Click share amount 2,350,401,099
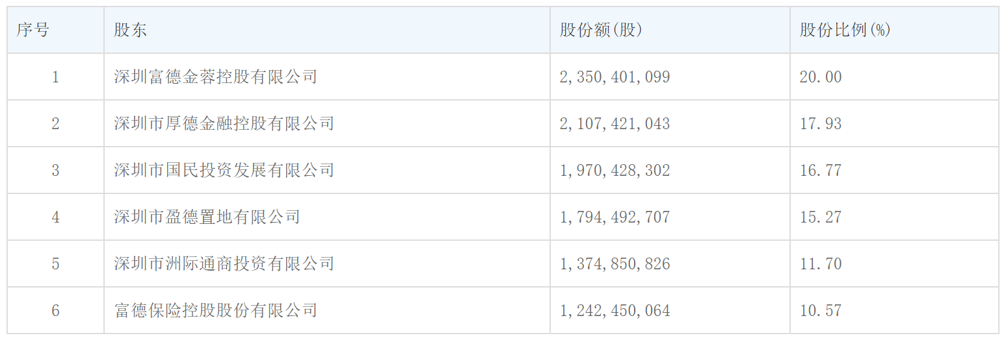The width and height of the screenshot is (1006, 342). coord(615,77)
